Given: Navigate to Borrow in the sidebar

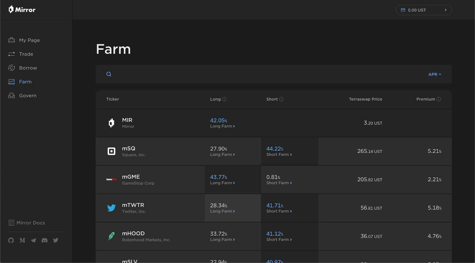Looking at the screenshot, I should point(28,68).
